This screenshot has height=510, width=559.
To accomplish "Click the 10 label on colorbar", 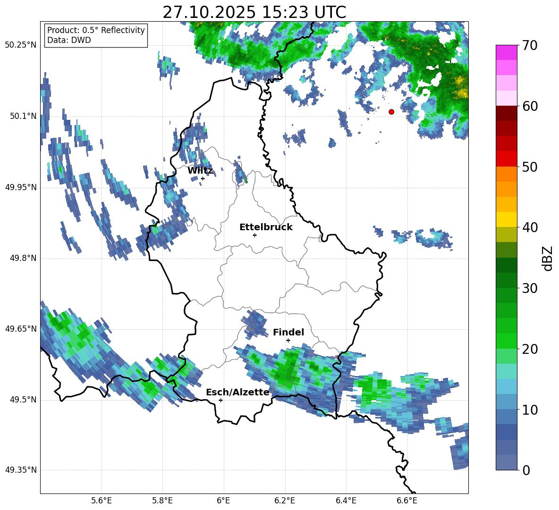I will tap(530, 410).
